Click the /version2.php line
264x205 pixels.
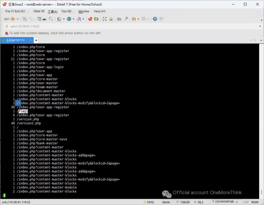[x=29, y=123]
